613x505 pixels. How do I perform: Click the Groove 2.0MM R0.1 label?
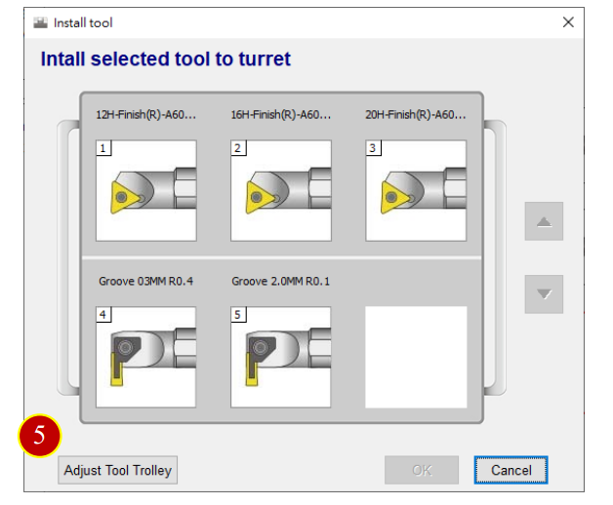tap(281, 281)
